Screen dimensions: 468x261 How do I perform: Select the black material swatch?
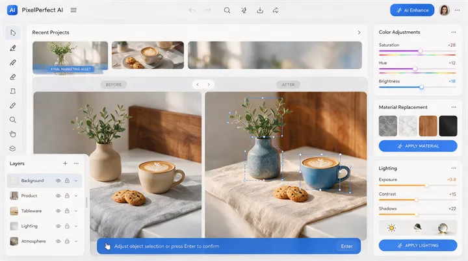(x=448, y=126)
